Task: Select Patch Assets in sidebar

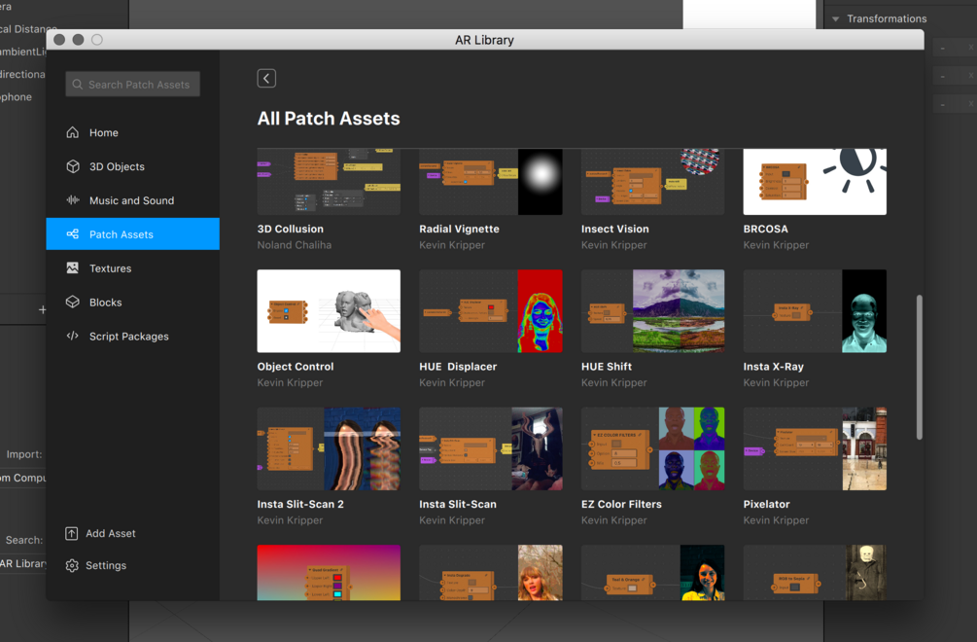Action: [133, 233]
